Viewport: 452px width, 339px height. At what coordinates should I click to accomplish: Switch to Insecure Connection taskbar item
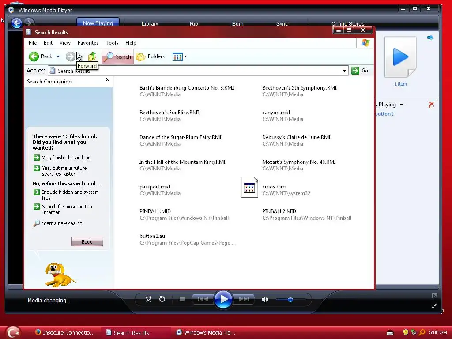coord(65,332)
